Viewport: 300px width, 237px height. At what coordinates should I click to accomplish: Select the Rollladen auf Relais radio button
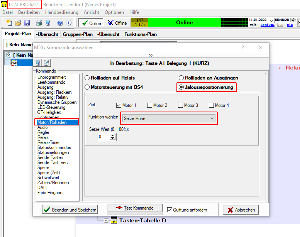point(87,78)
